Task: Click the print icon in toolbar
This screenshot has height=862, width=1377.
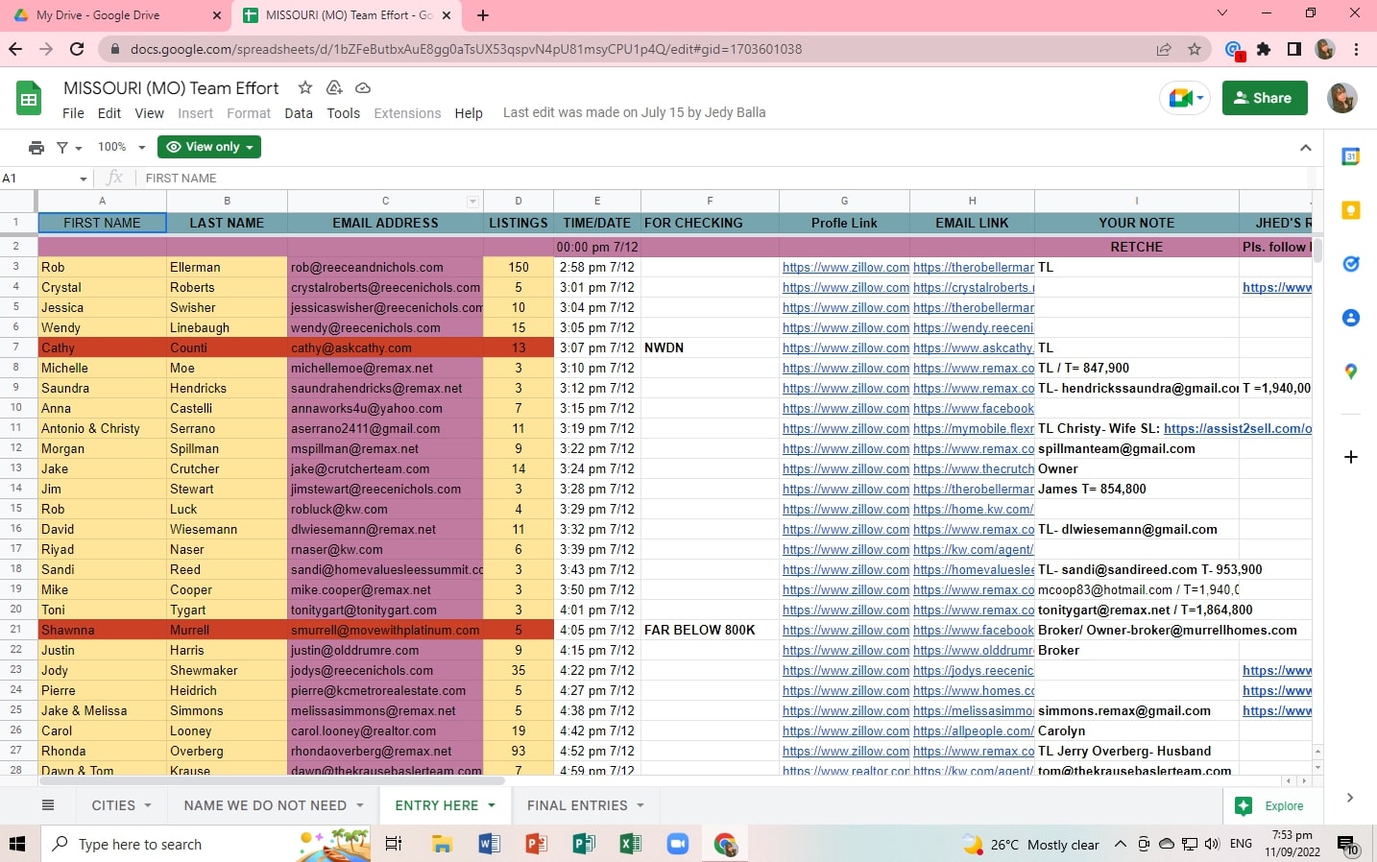Action: tap(36, 147)
